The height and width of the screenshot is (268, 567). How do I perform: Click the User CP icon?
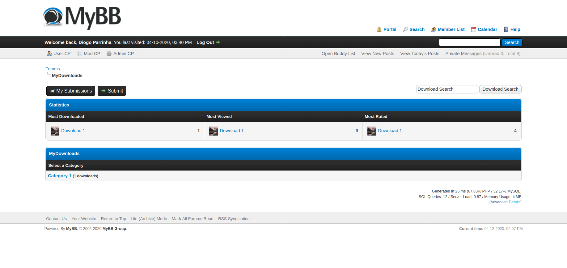pyautogui.click(x=49, y=54)
